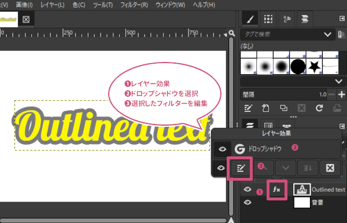Select the Outlined text layer name
The width and height of the screenshot is (347, 223).
328,189
